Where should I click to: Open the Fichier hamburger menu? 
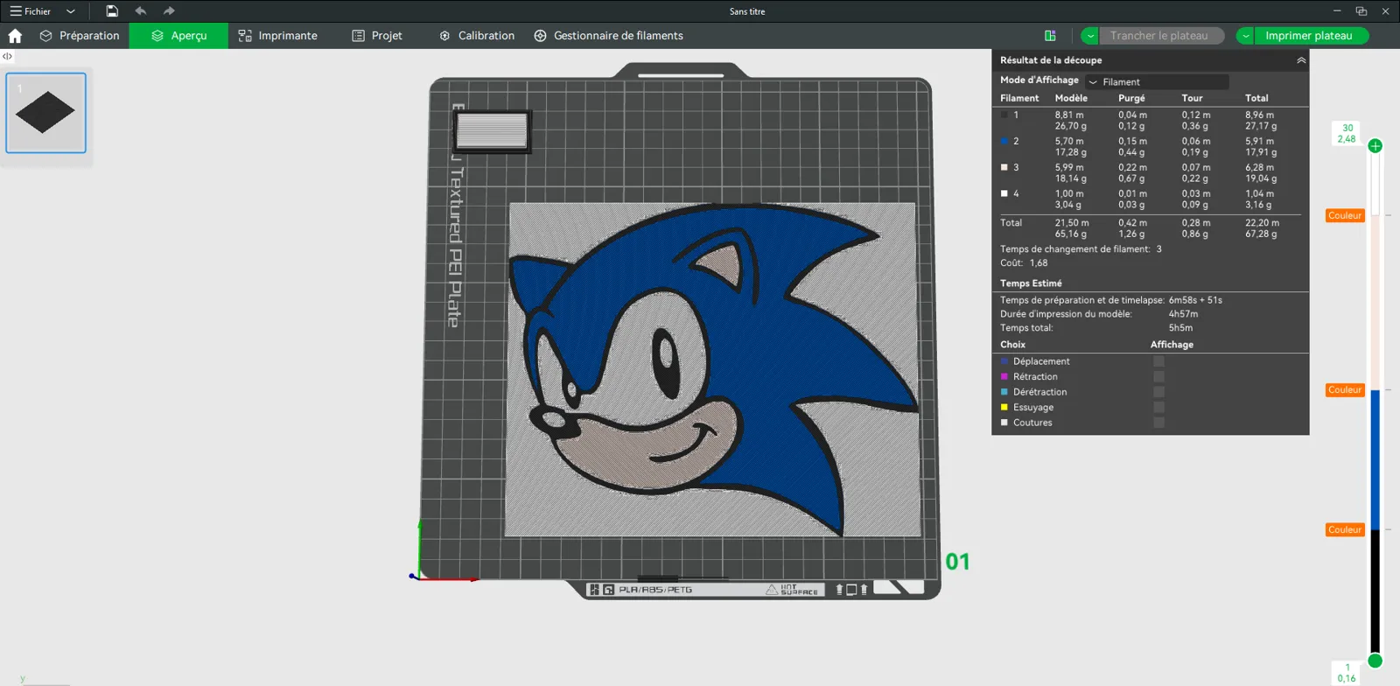tap(31, 11)
